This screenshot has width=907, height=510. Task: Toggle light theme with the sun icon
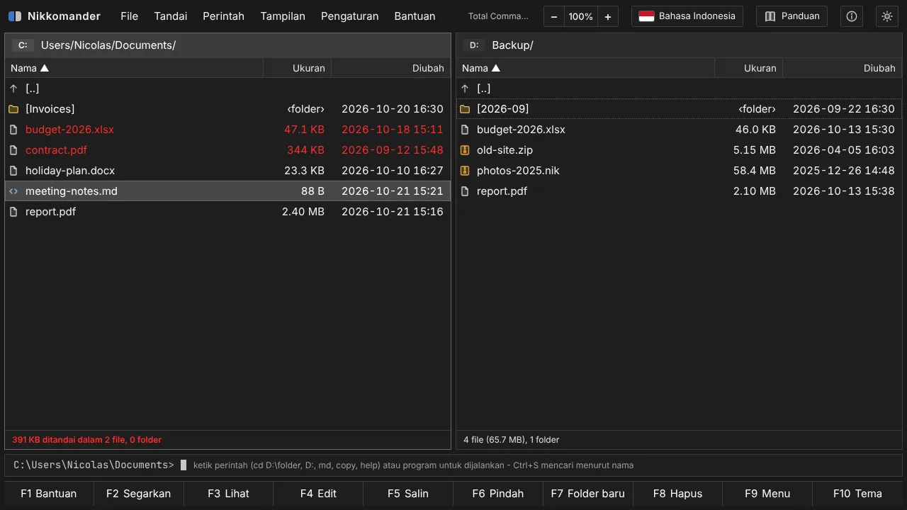click(887, 16)
